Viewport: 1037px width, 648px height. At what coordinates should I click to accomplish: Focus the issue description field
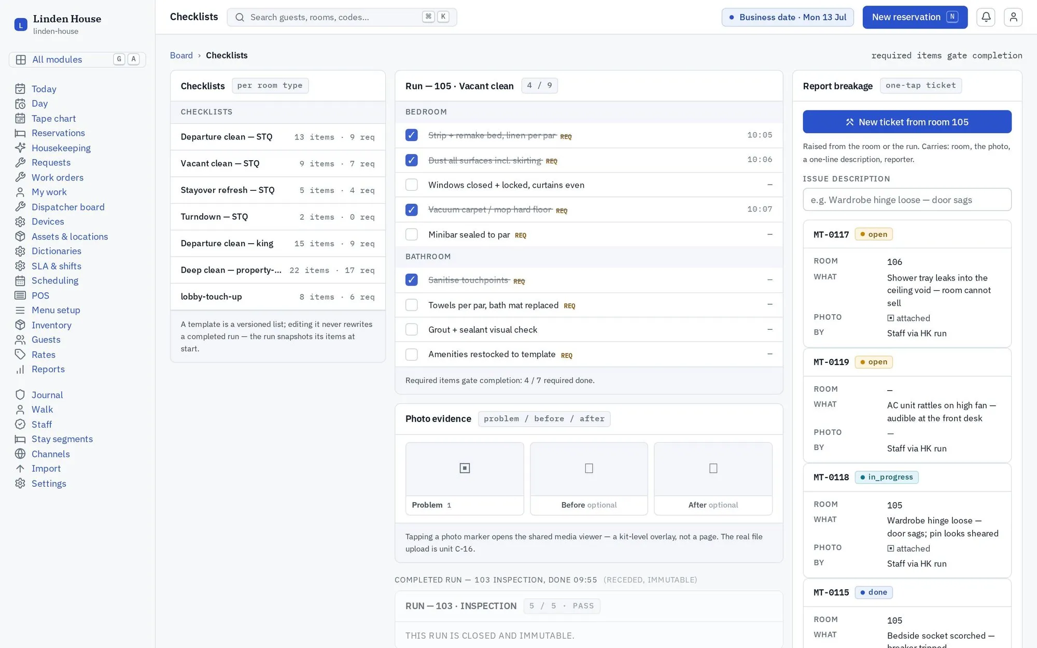pos(907,200)
